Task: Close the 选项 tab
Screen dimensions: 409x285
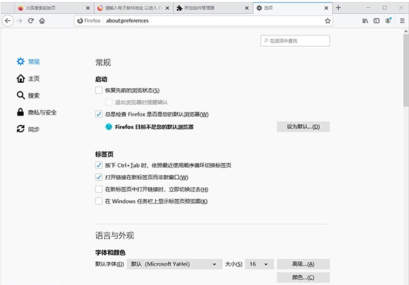Action: pyautogui.click(x=326, y=8)
